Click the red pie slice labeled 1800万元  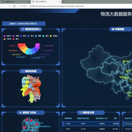click(21, 45)
